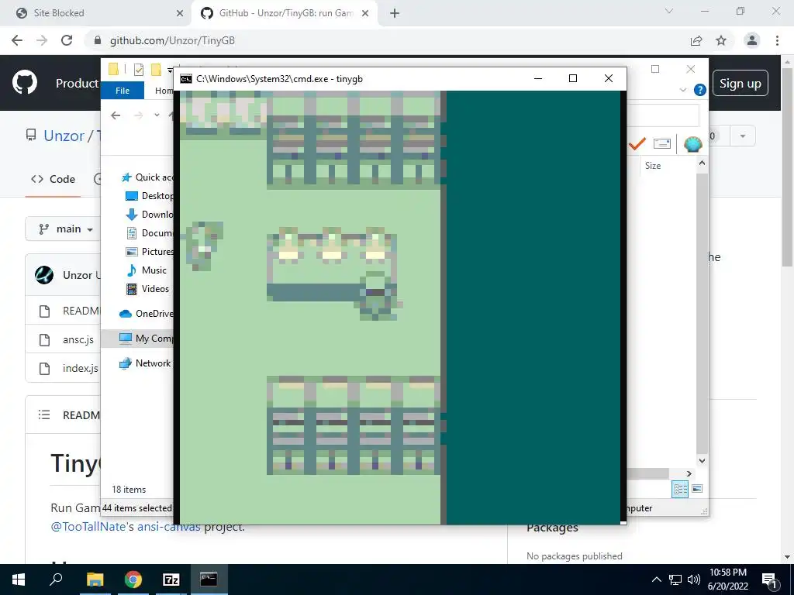The height and width of the screenshot is (595, 794).
Task: Open the GitHub Product menu
Action: [77, 83]
